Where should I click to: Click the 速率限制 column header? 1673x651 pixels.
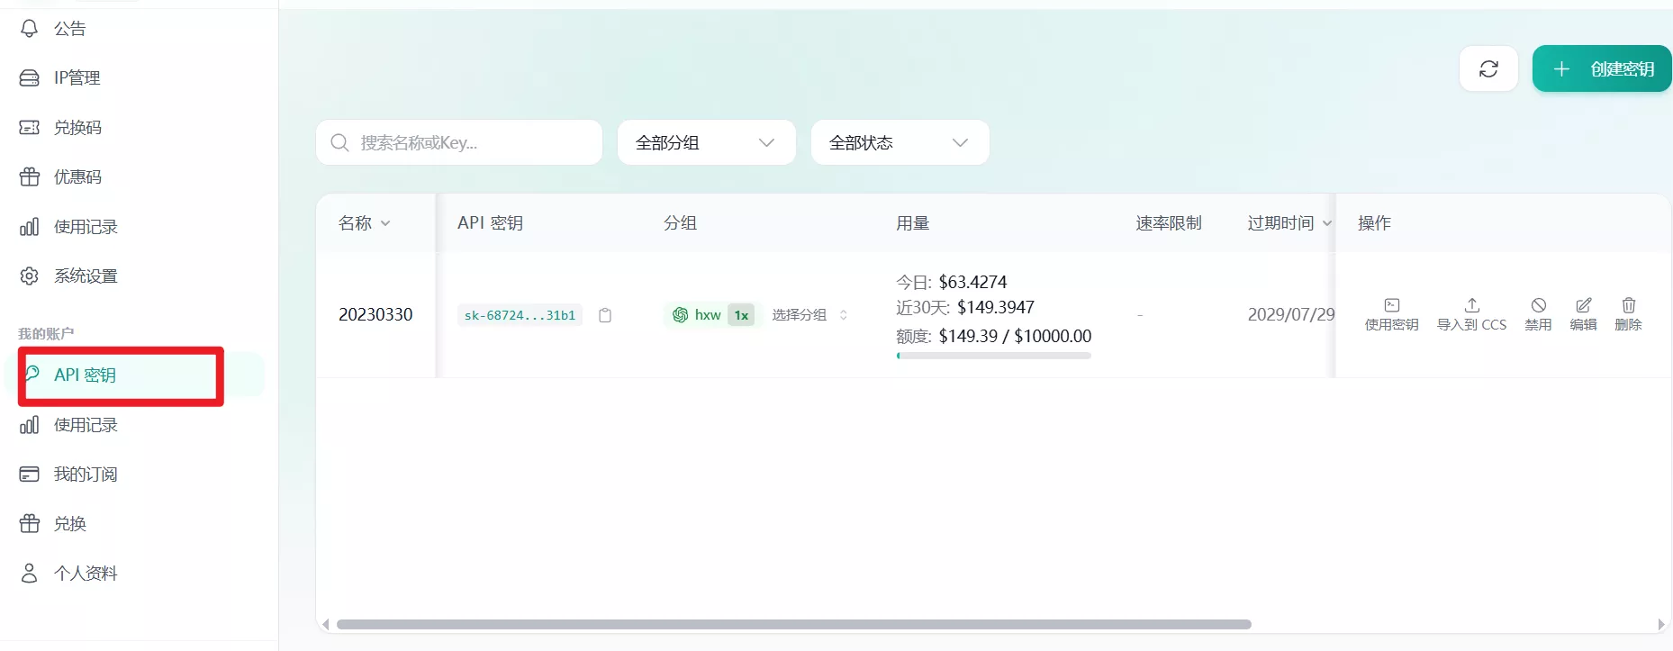tap(1169, 223)
